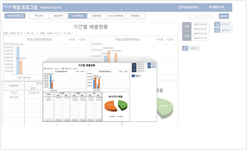Click the 지점 당월/전월 비교 chart title
The height and width of the screenshot is (150, 247).
(127, 39)
